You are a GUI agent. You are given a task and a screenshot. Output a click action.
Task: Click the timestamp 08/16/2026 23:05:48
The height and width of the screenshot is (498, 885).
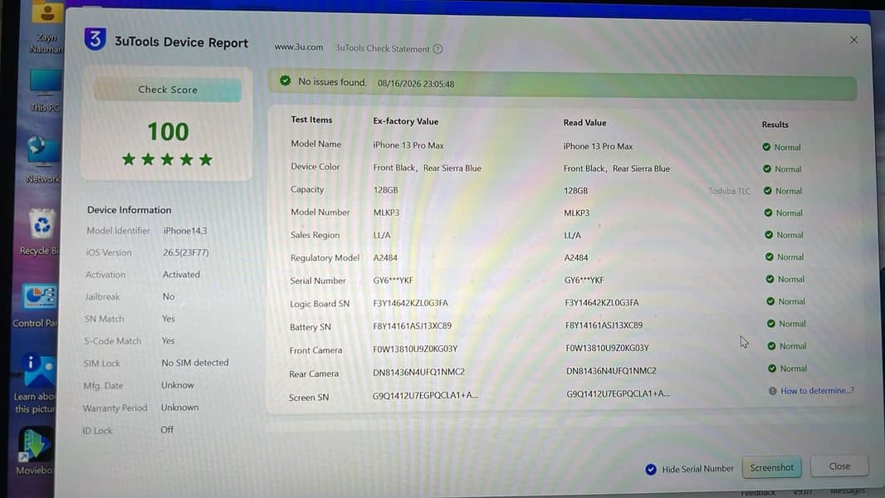point(416,84)
